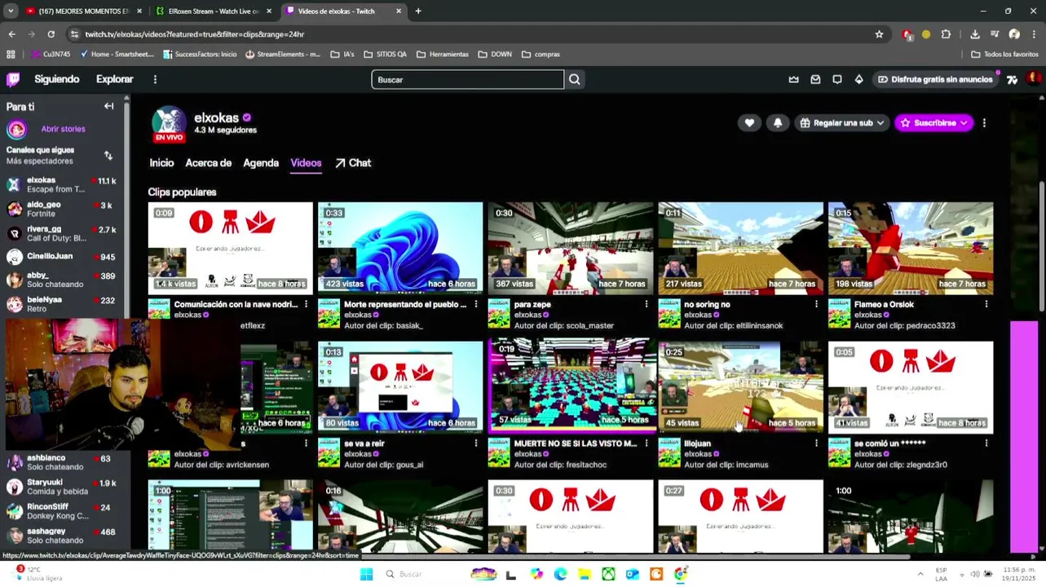Follow elxokas with the heart button
Viewport: 1046px width, 587px height.
[749, 122]
